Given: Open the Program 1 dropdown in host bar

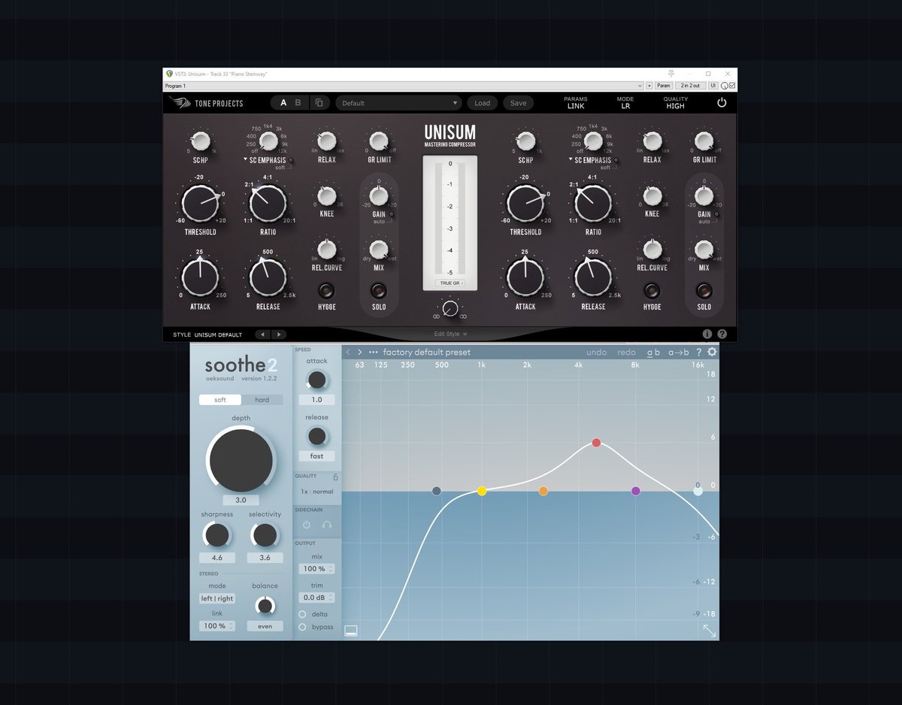Looking at the screenshot, I should [403, 86].
